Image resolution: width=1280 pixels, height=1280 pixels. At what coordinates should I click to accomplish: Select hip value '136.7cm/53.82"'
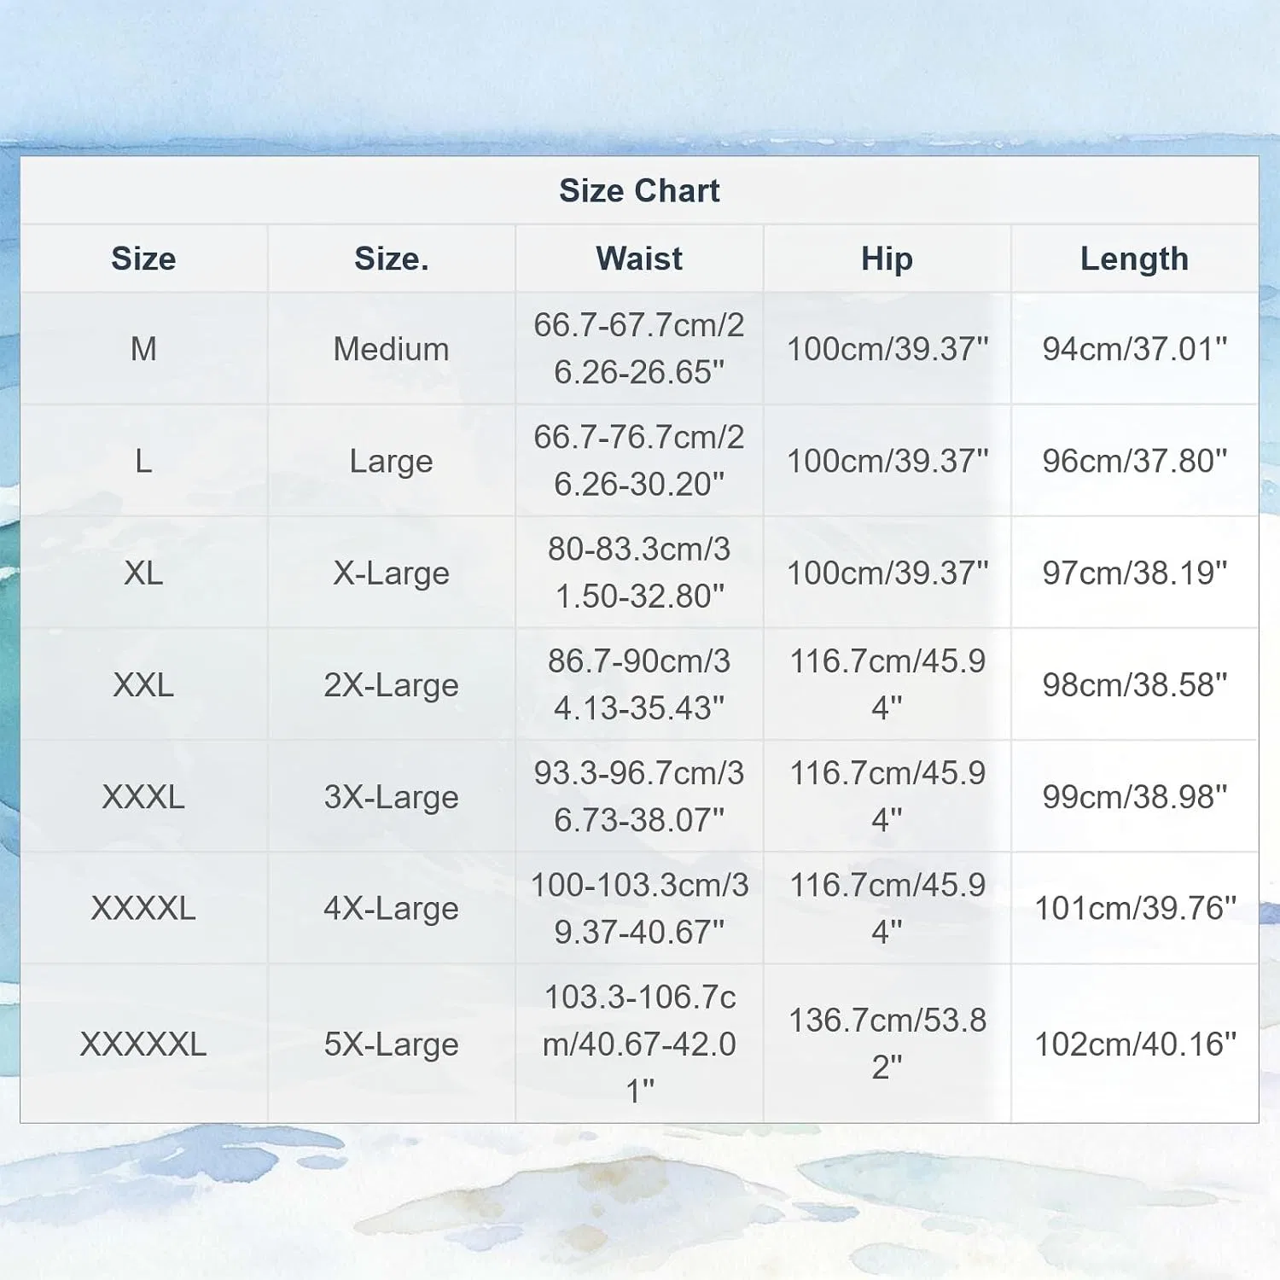[x=887, y=1044]
